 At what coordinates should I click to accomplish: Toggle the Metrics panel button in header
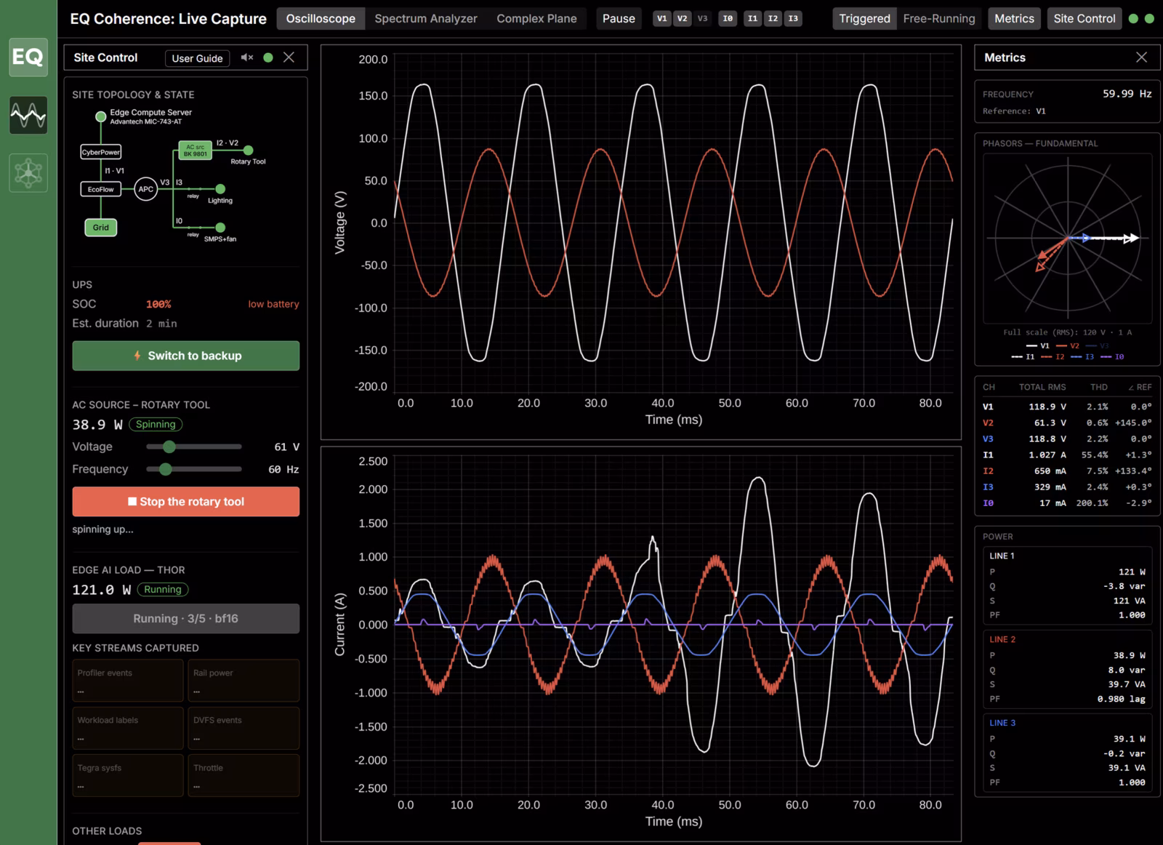click(1014, 19)
